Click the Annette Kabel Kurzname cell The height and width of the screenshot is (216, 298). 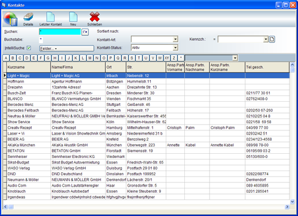227,145
